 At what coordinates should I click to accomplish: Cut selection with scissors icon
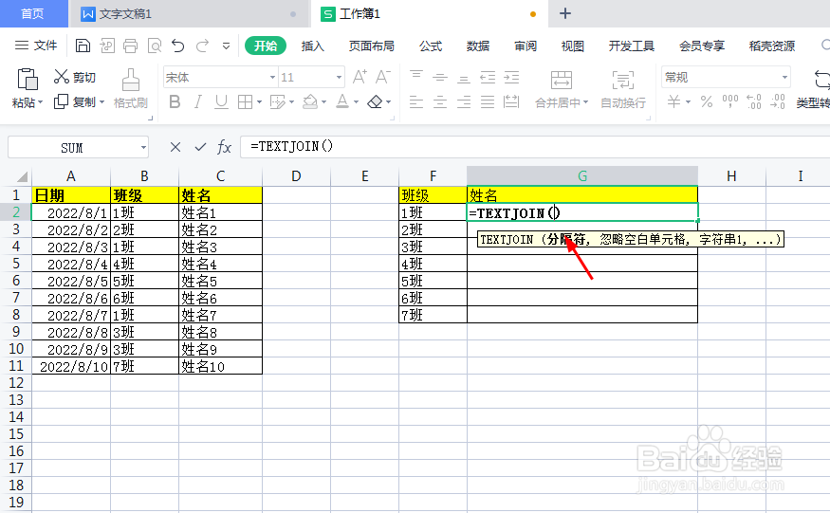point(62,77)
